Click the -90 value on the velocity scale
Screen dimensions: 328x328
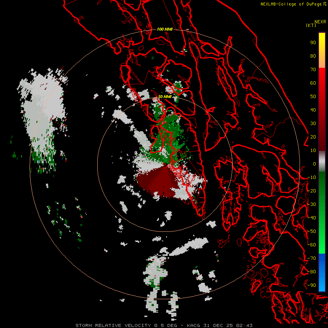(312, 285)
